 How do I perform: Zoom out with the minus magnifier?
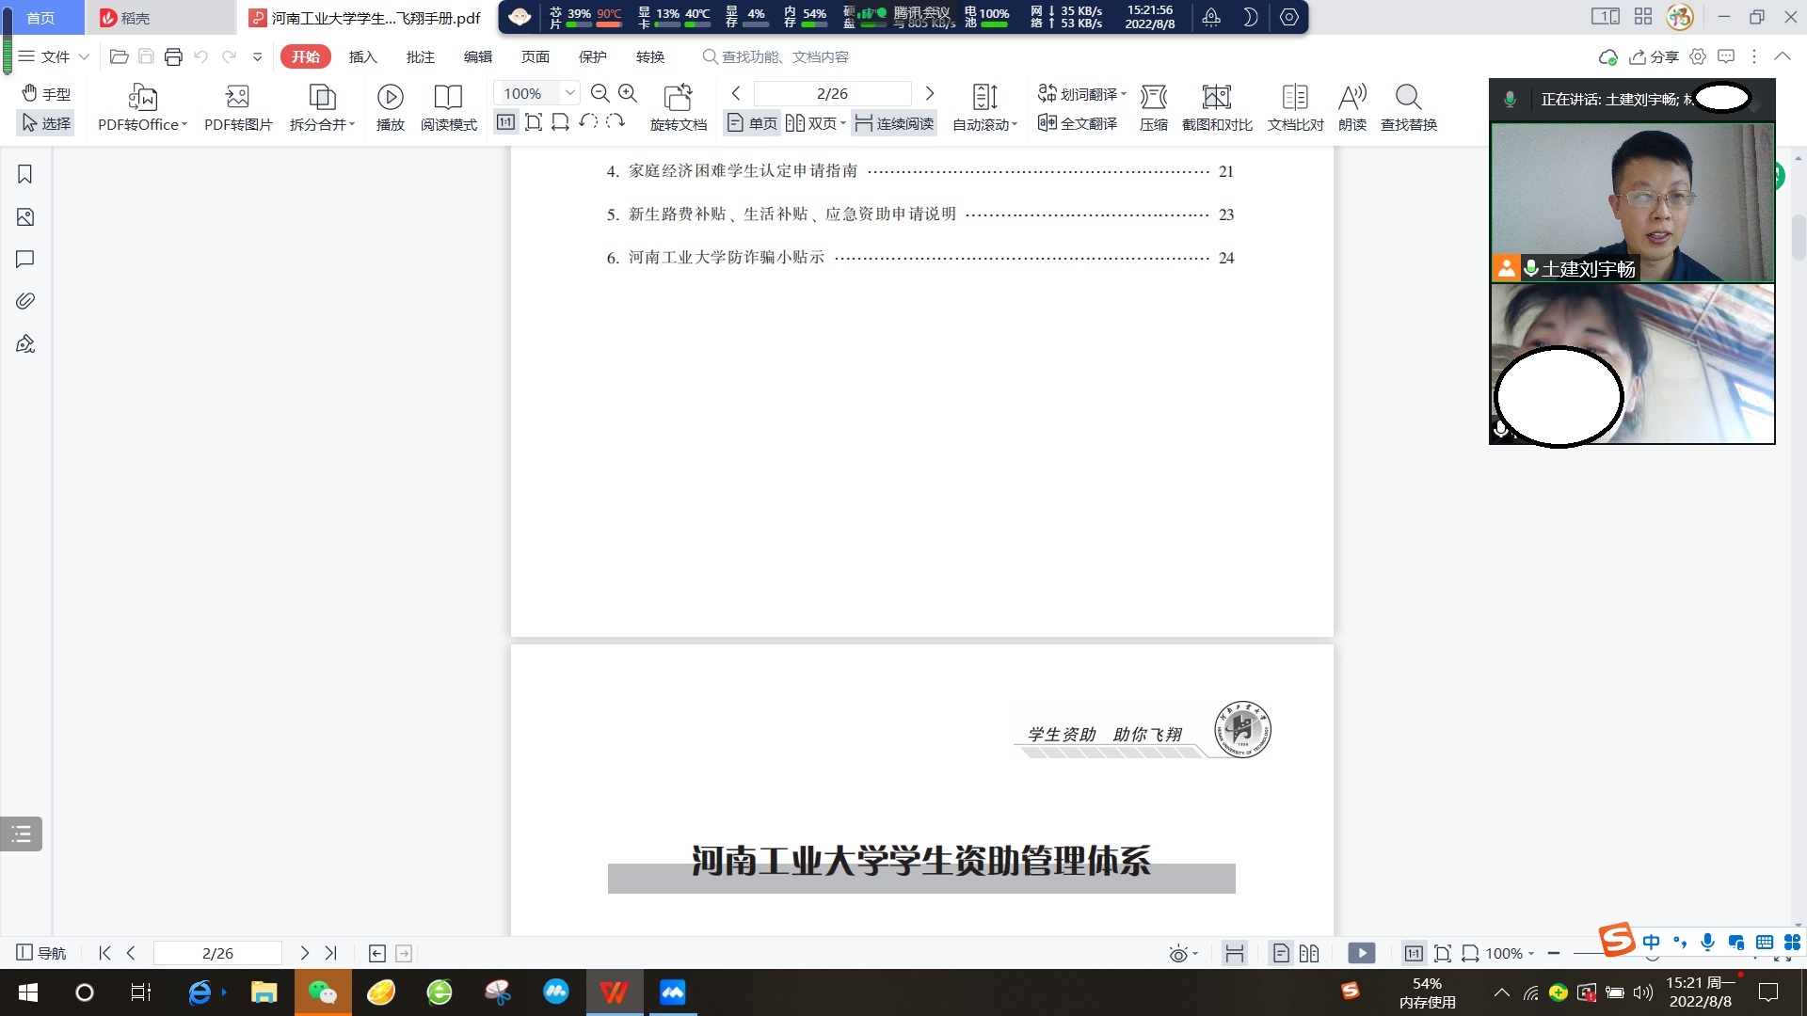point(600,93)
